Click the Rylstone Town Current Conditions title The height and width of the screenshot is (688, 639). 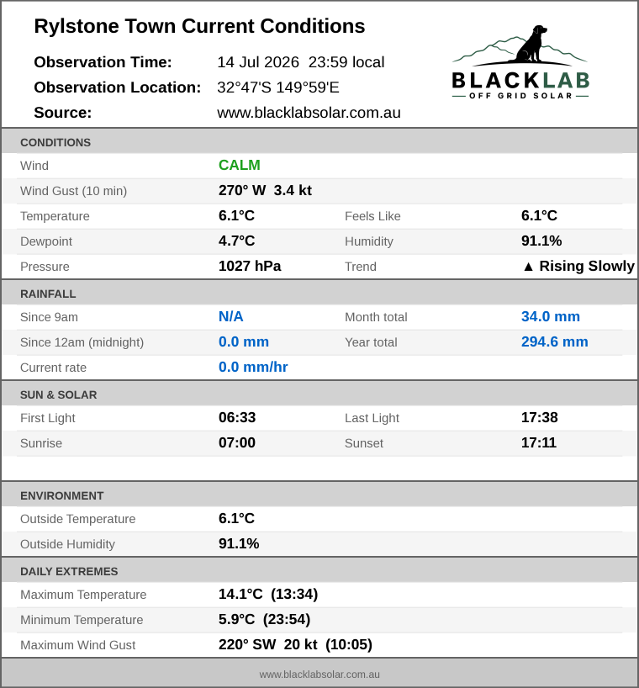(x=199, y=26)
